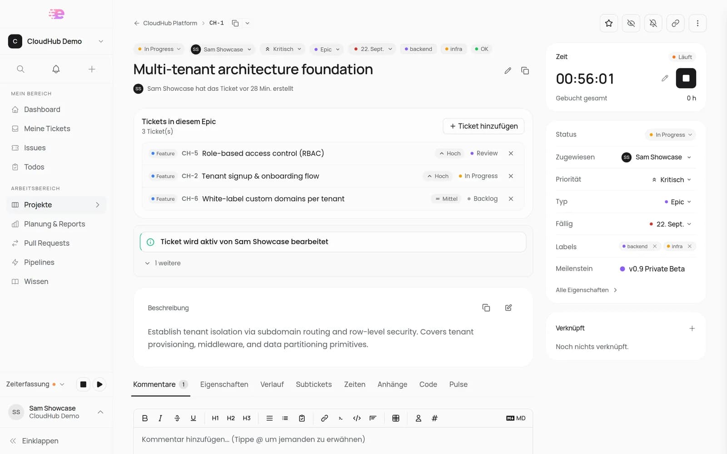Mention a user via person icon

418,418
